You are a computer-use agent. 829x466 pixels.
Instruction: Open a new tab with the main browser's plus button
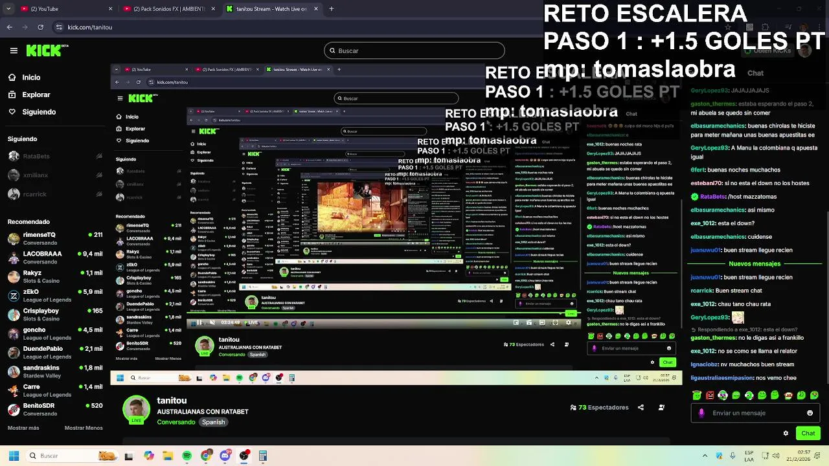coord(331,9)
